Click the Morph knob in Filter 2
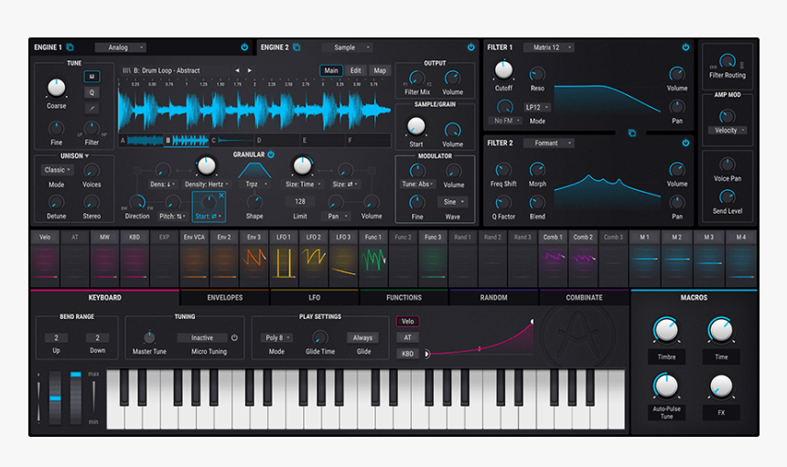 coord(537,169)
